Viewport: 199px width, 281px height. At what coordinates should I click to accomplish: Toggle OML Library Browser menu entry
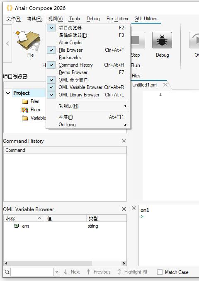[88, 95]
